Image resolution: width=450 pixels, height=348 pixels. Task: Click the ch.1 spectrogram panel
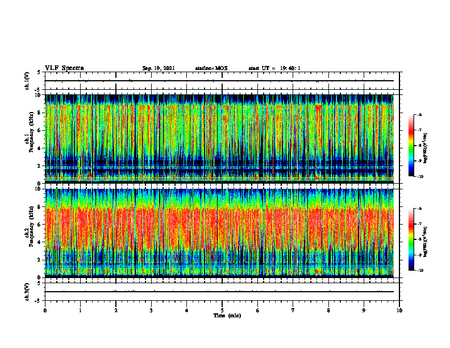pyautogui.click(x=219, y=139)
